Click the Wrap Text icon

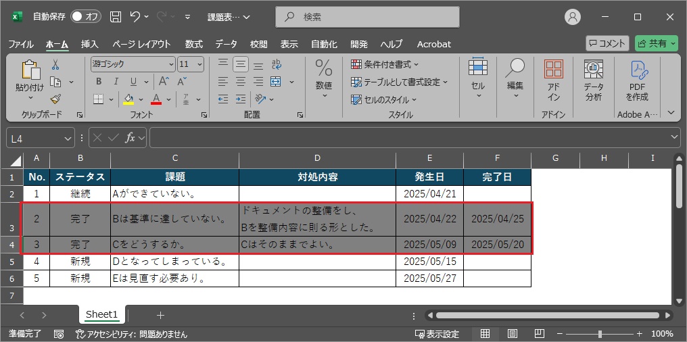click(275, 64)
